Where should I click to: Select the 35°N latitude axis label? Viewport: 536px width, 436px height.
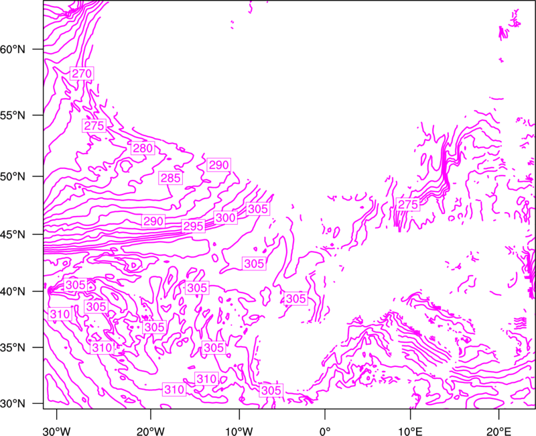13,347
